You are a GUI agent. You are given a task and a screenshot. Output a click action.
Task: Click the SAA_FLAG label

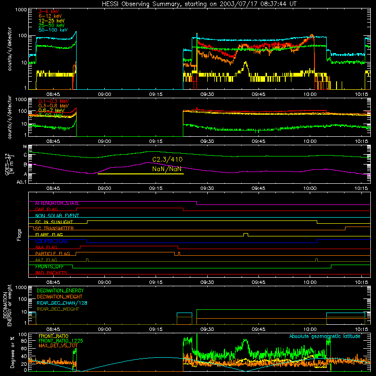point(46,247)
